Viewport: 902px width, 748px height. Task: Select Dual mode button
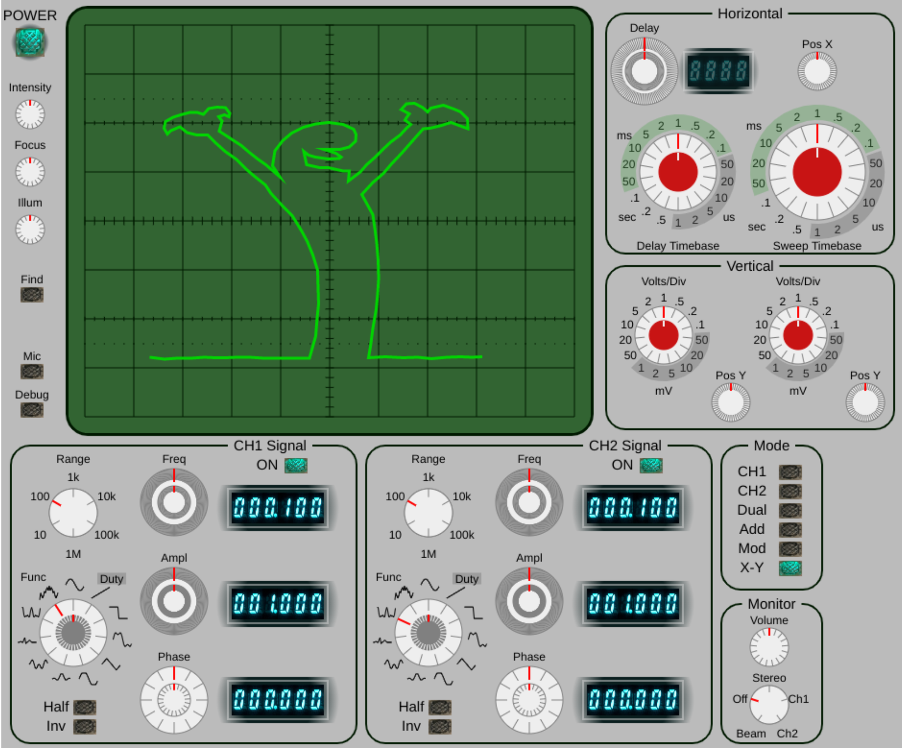[790, 510]
